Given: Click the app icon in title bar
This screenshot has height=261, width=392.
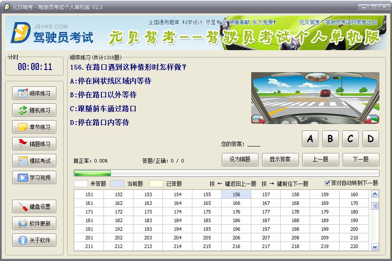Looking at the screenshot, I should click(7, 7).
